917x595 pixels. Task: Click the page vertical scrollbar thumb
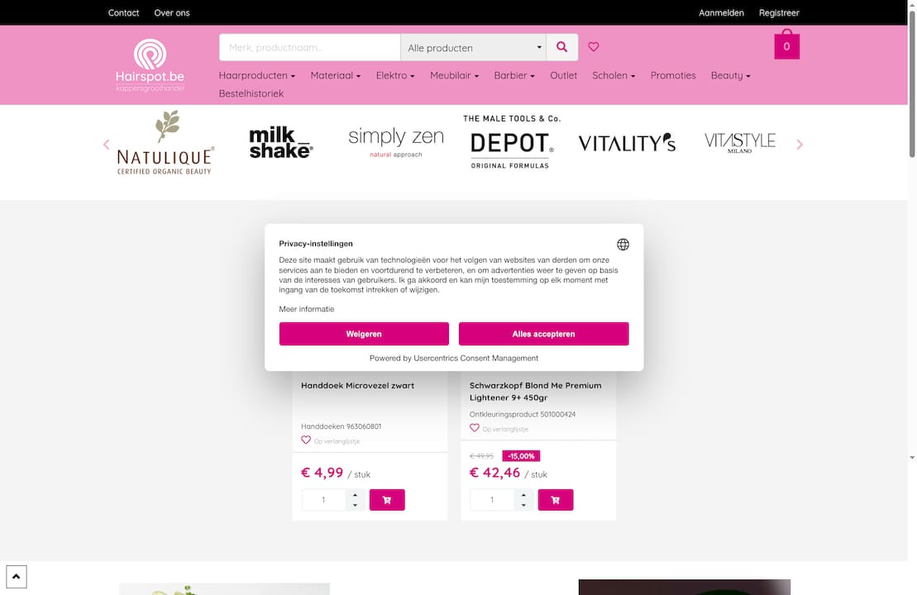coord(912,83)
